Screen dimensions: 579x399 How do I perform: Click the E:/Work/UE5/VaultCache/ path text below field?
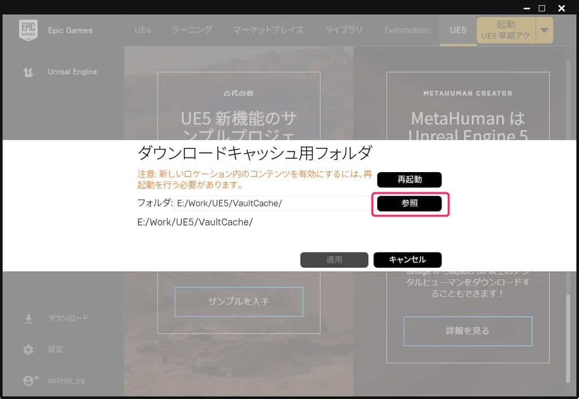coord(195,222)
